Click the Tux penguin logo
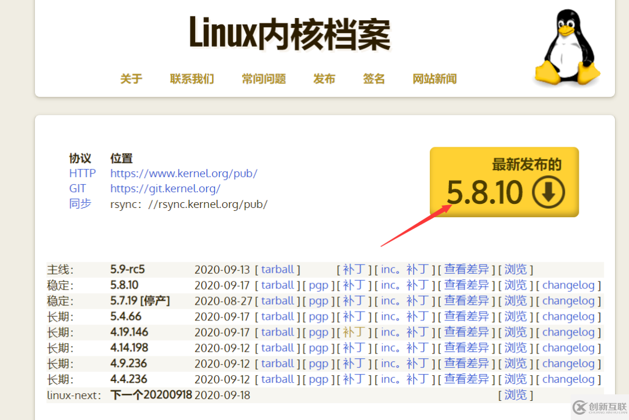 click(566, 47)
